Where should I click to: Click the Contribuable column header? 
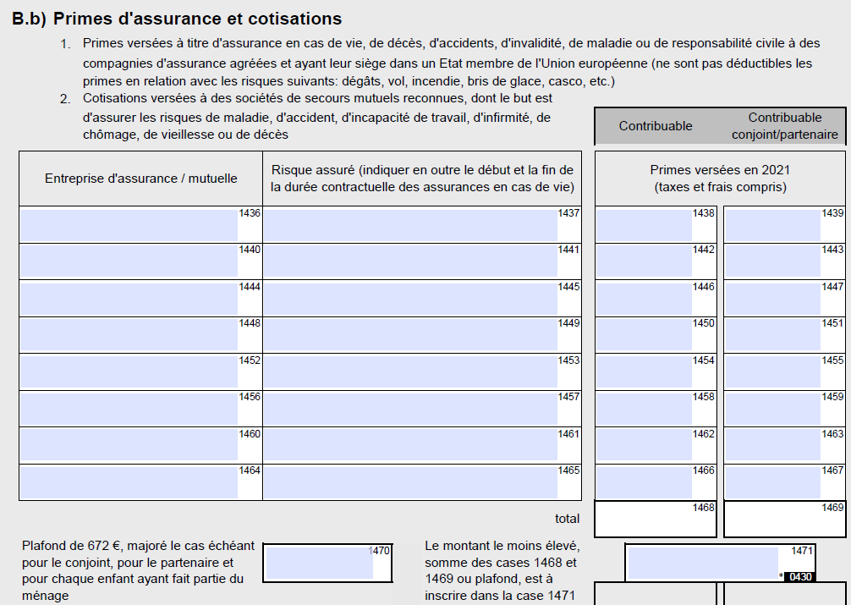click(656, 126)
